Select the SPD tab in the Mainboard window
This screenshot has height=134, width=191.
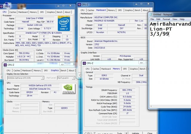[x=120, y=10]
